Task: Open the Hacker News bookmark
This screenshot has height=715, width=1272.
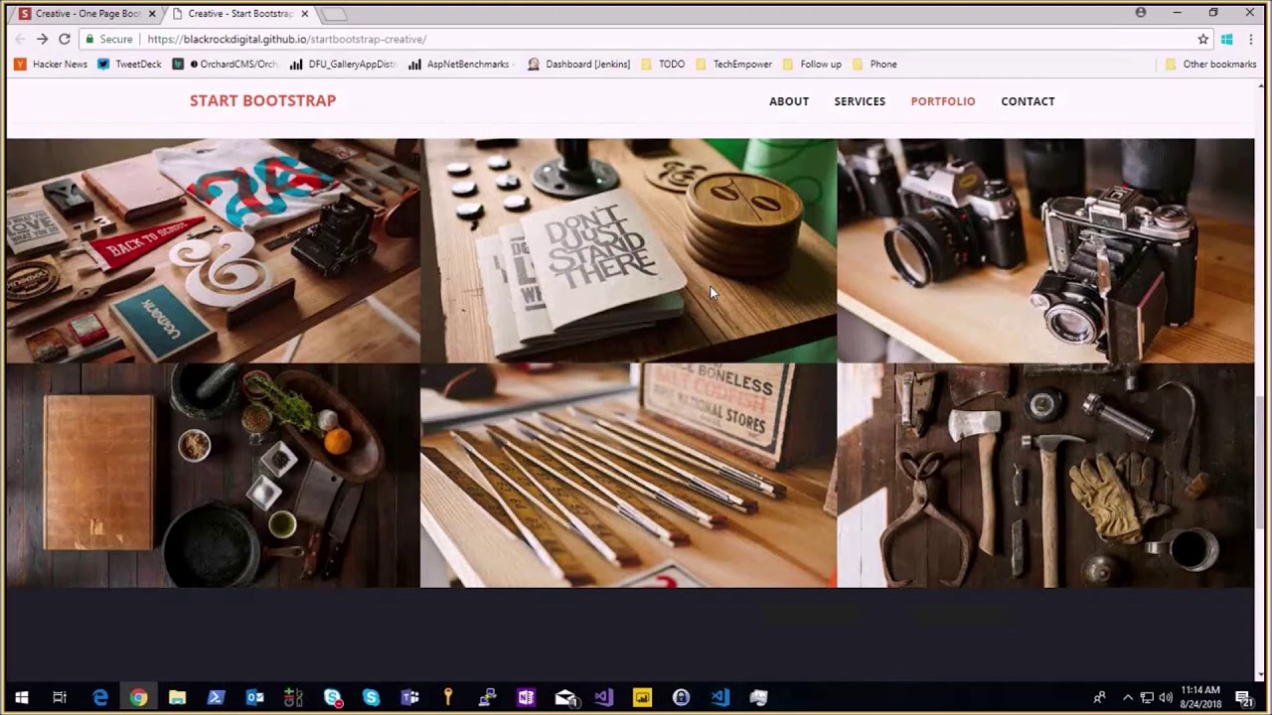Action: coord(51,64)
